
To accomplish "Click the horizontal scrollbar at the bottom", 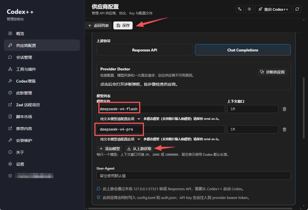I will pos(190,208).
